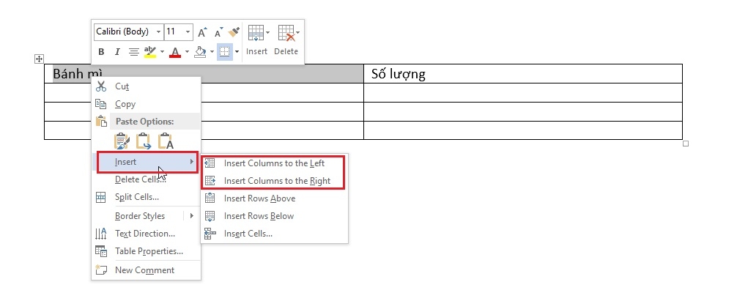The image size is (737, 301).
Task: Select Insert Cells option
Action: coord(275,234)
